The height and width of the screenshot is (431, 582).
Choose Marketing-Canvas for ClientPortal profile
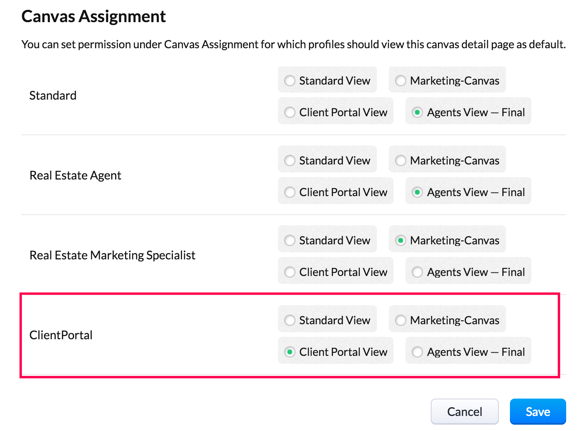coord(401,320)
